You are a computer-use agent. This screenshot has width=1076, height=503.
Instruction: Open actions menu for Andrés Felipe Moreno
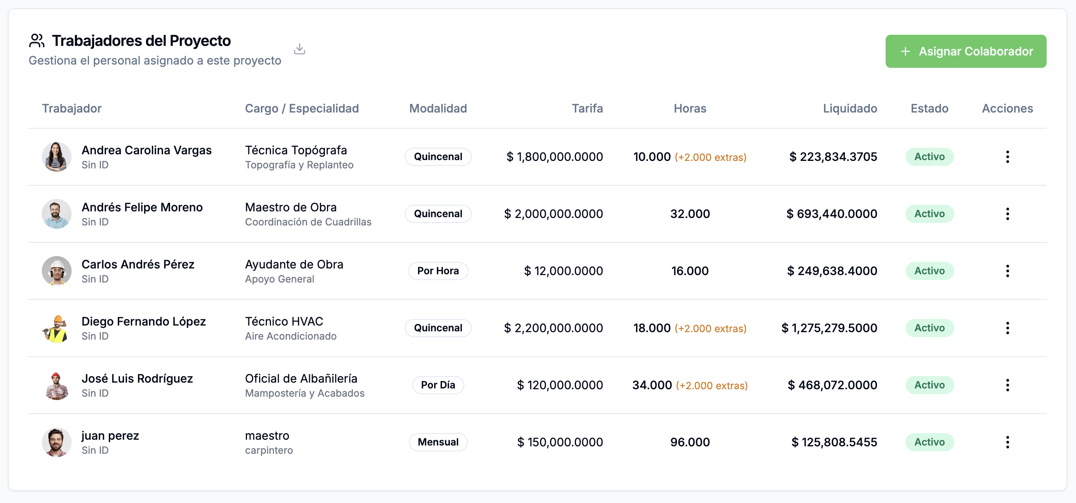pos(1007,213)
